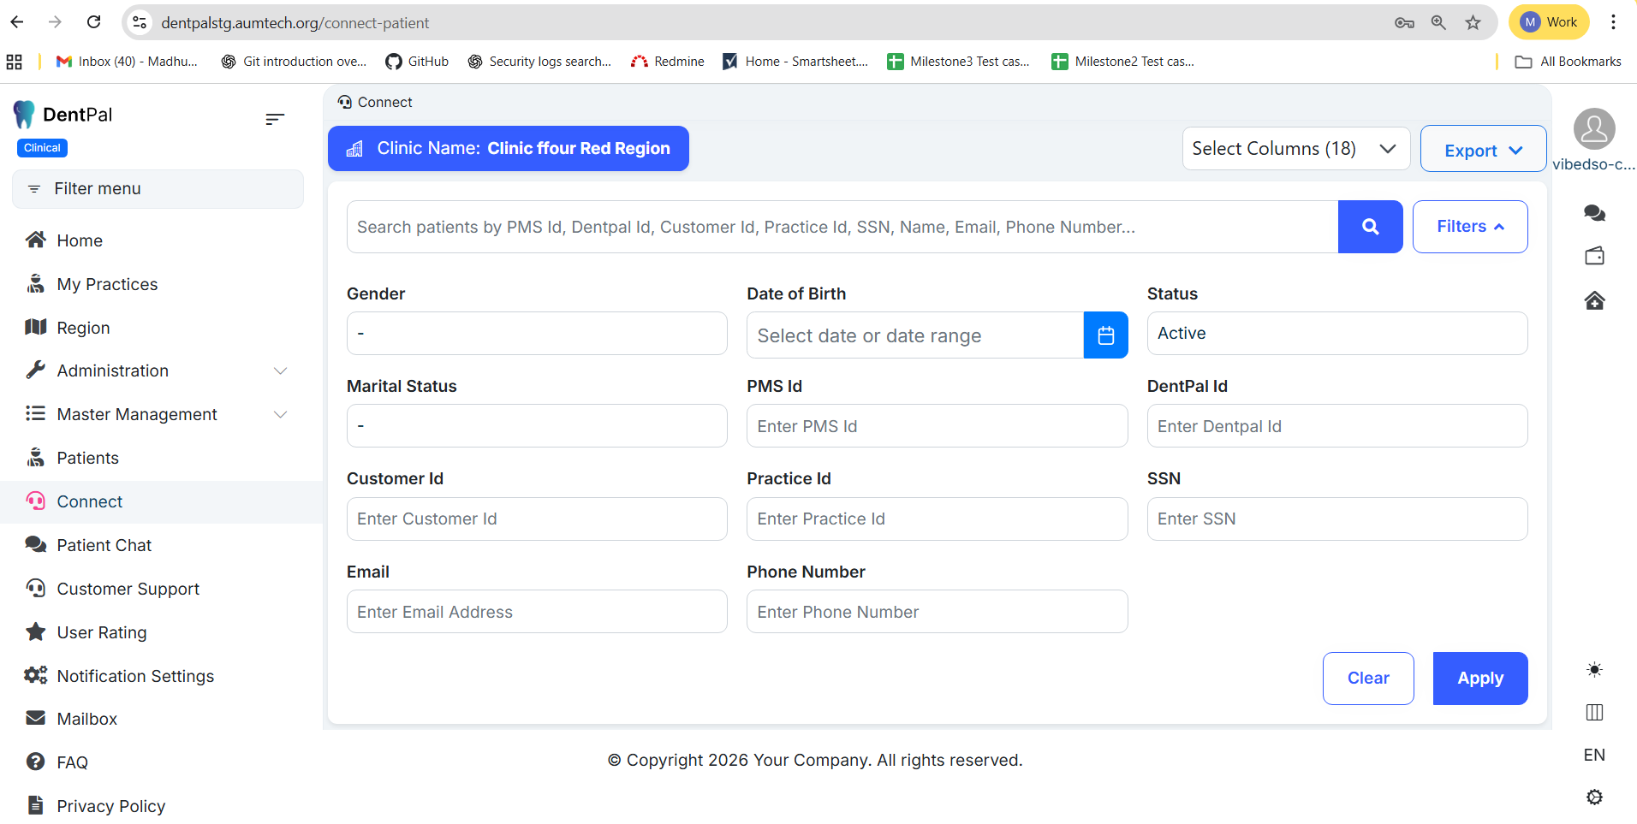The width and height of the screenshot is (1637, 824).
Task: Collapse the sidebar using the hamburger icon
Action: pyautogui.click(x=274, y=119)
